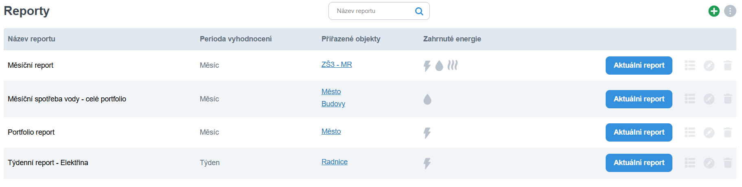742x187 pixels.
Task: Click the Perioda vyhodnocení column header
Action: 236,39
